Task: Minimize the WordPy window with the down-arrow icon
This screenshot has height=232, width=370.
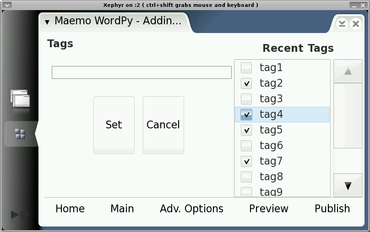Action: click(x=342, y=24)
